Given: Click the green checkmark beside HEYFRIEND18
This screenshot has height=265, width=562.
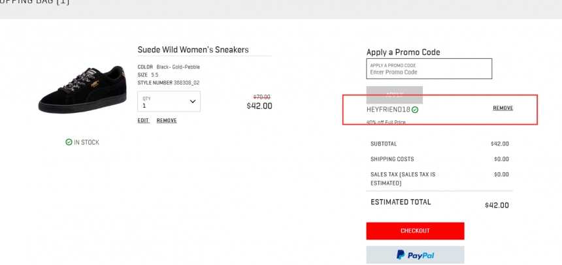Looking at the screenshot, I should [415, 110].
